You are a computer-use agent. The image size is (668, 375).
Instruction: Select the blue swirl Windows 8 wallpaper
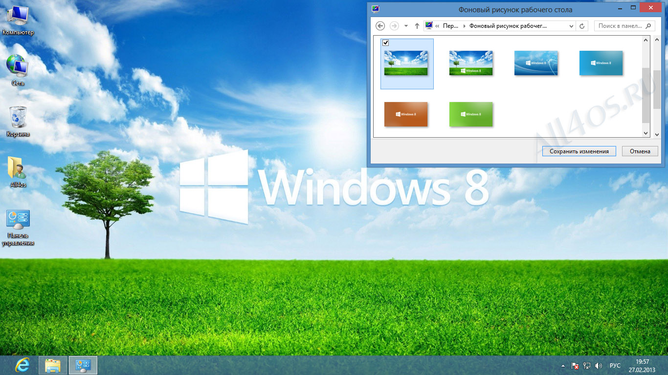click(x=536, y=63)
